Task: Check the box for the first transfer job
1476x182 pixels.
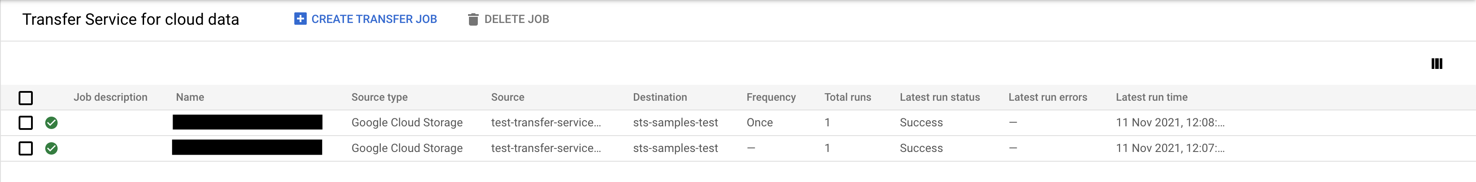Action: (26, 123)
